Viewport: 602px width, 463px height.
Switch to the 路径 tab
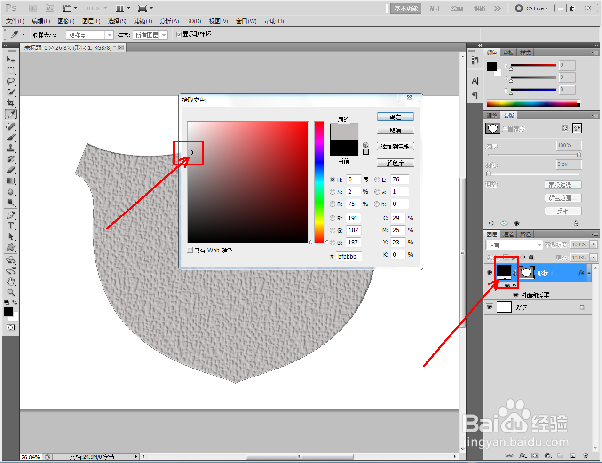525,235
